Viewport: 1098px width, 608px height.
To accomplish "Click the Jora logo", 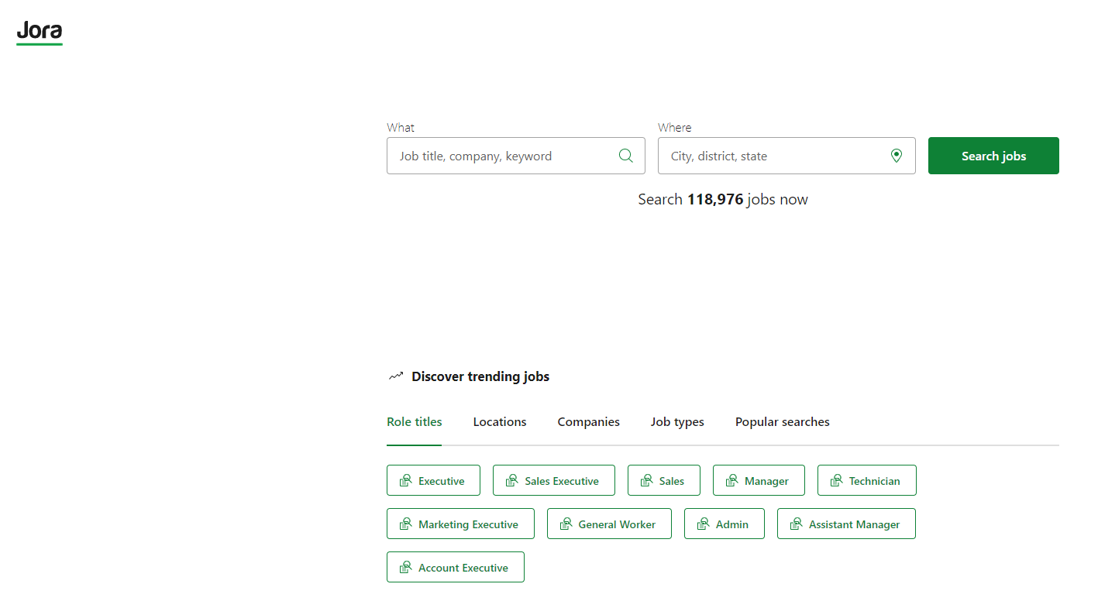I will coord(40,33).
